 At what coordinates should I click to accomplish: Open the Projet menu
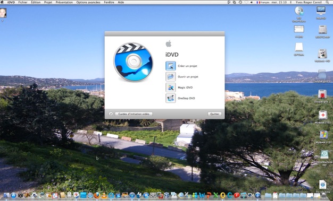(x=48, y=2)
